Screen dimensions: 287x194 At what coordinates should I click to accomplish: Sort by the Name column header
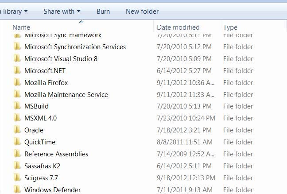coord(21,27)
